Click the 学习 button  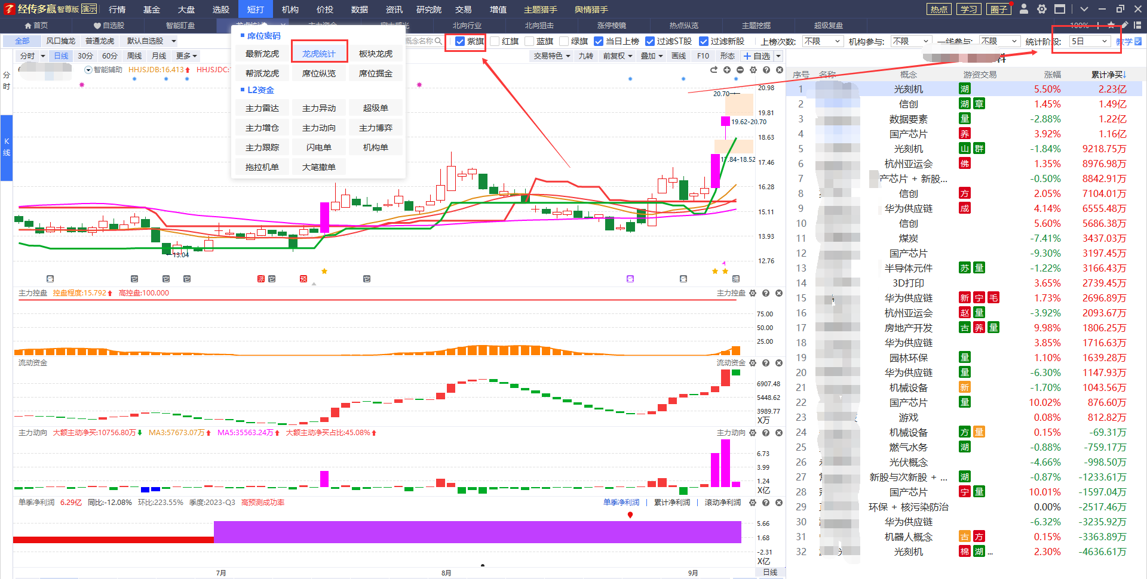[968, 9]
